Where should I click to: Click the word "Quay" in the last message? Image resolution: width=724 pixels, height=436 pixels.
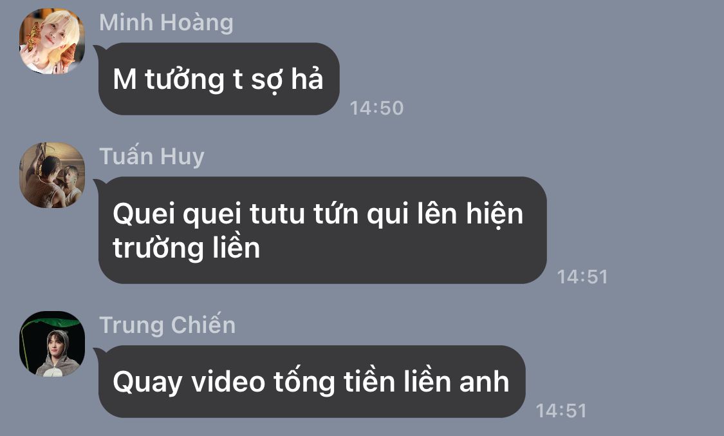[x=147, y=383]
